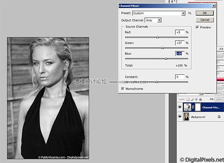The height and width of the screenshot is (163, 224).
Task: Open preset options icon beside Preset
Action: pos(190,13)
